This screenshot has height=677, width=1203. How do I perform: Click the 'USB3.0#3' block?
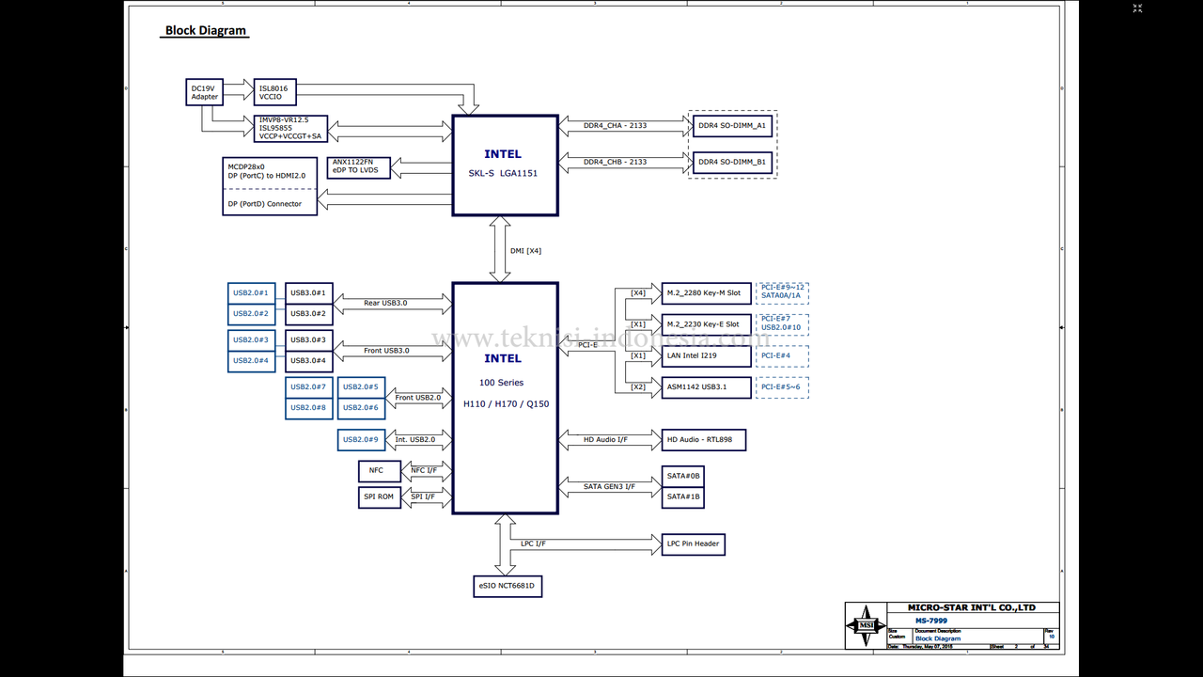[x=307, y=340]
